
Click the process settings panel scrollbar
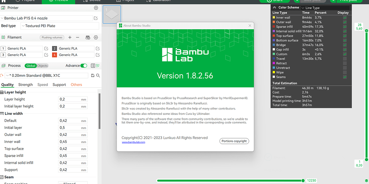tap(99, 111)
